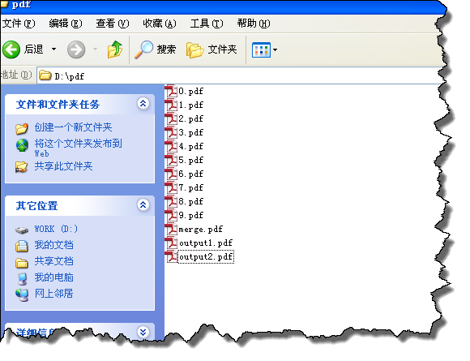Open the 文件(F) menu
This screenshot has width=470, height=361.
click(19, 24)
